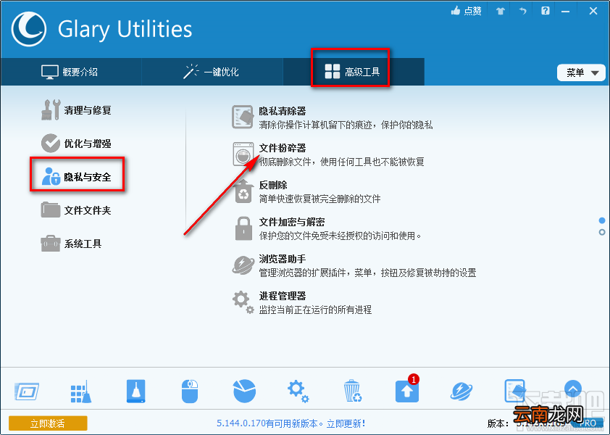
Task: Click the checkmark 优化与增强 icon
Action: tap(51, 143)
